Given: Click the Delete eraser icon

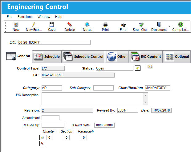Looking at the screenshot, I should pyautogui.click(x=70, y=24).
